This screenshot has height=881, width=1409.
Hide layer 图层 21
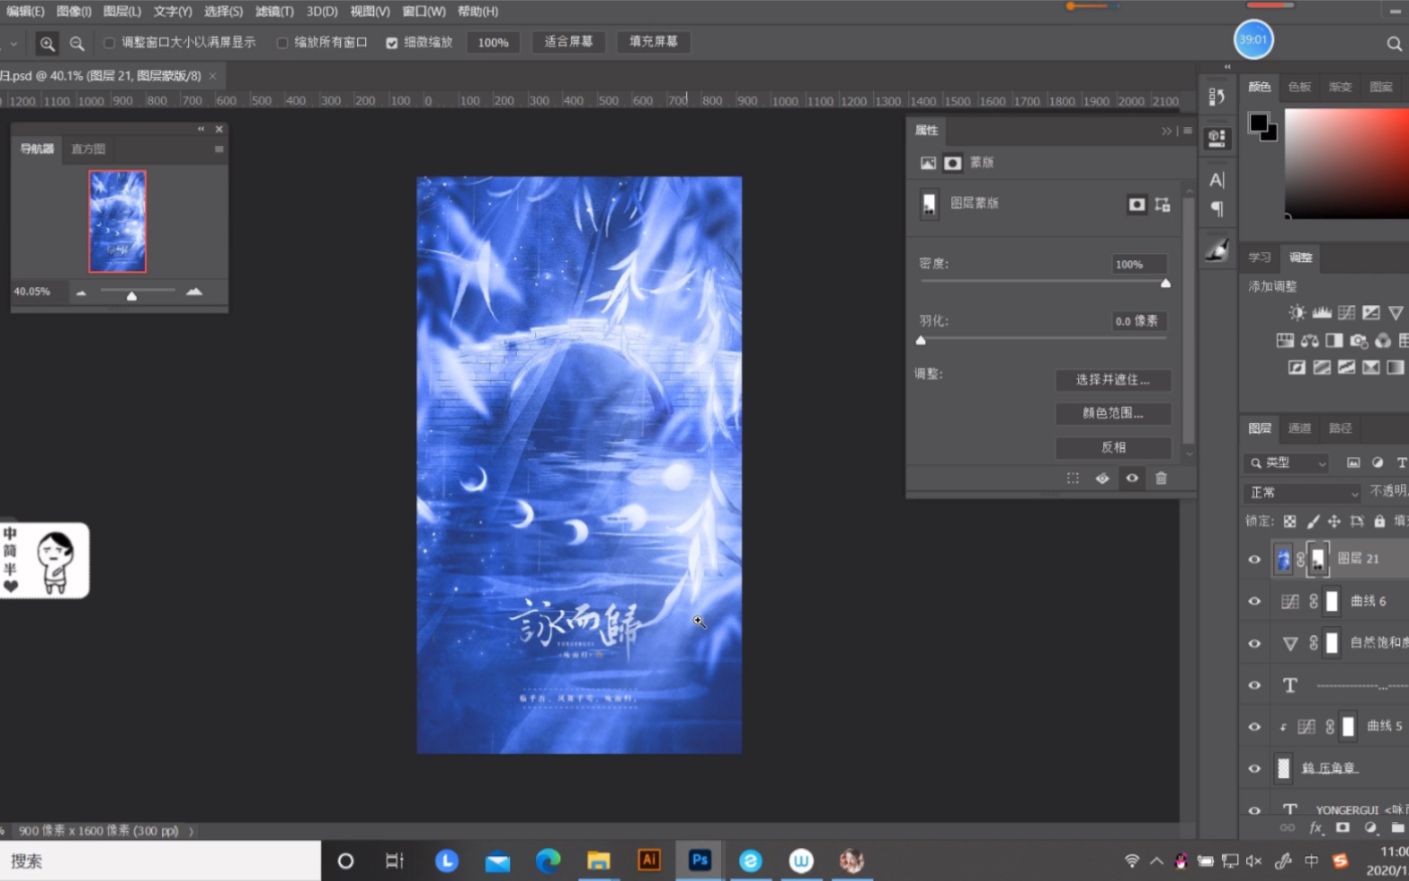click(x=1254, y=560)
